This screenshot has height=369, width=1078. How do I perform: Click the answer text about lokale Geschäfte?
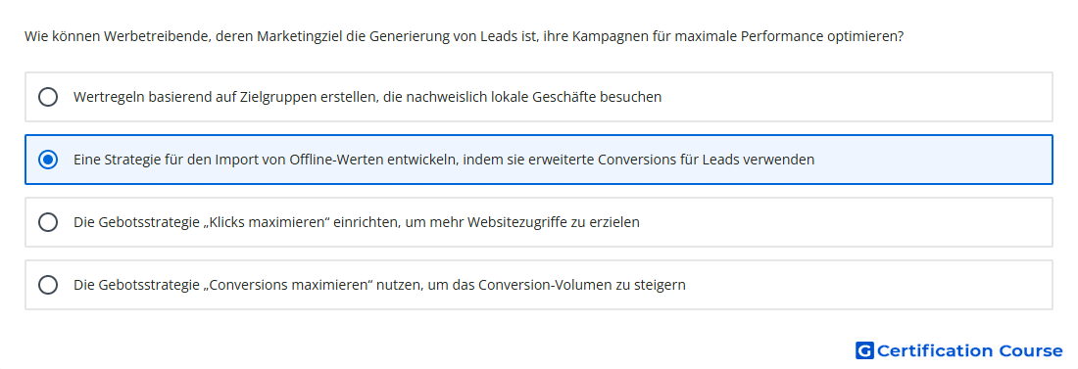click(x=367, y=97)
